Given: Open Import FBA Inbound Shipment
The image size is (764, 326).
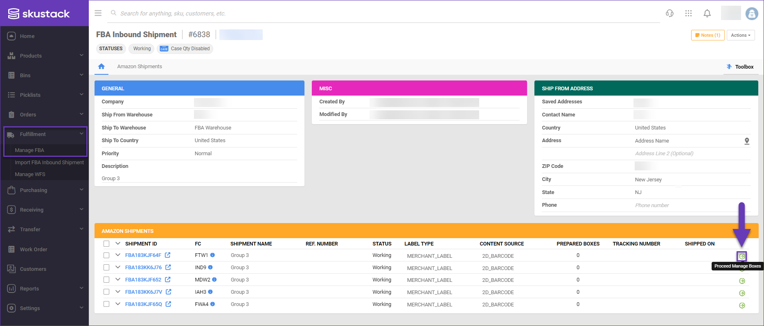Looking at the screenshot, I should (49, 162).
